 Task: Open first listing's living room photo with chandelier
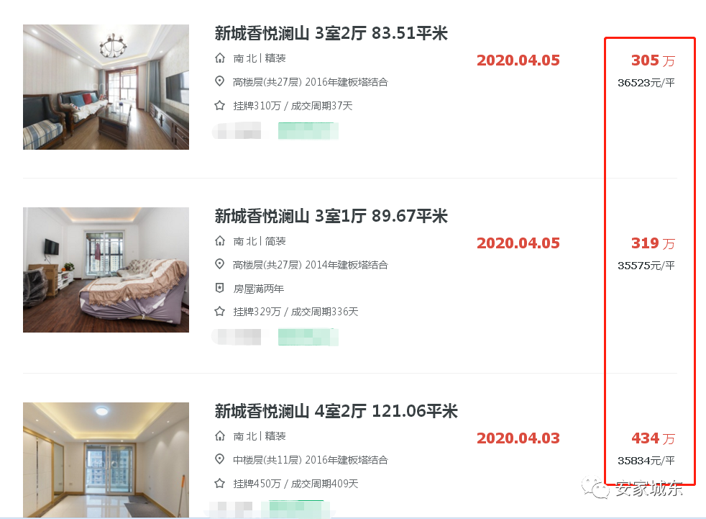106,87
